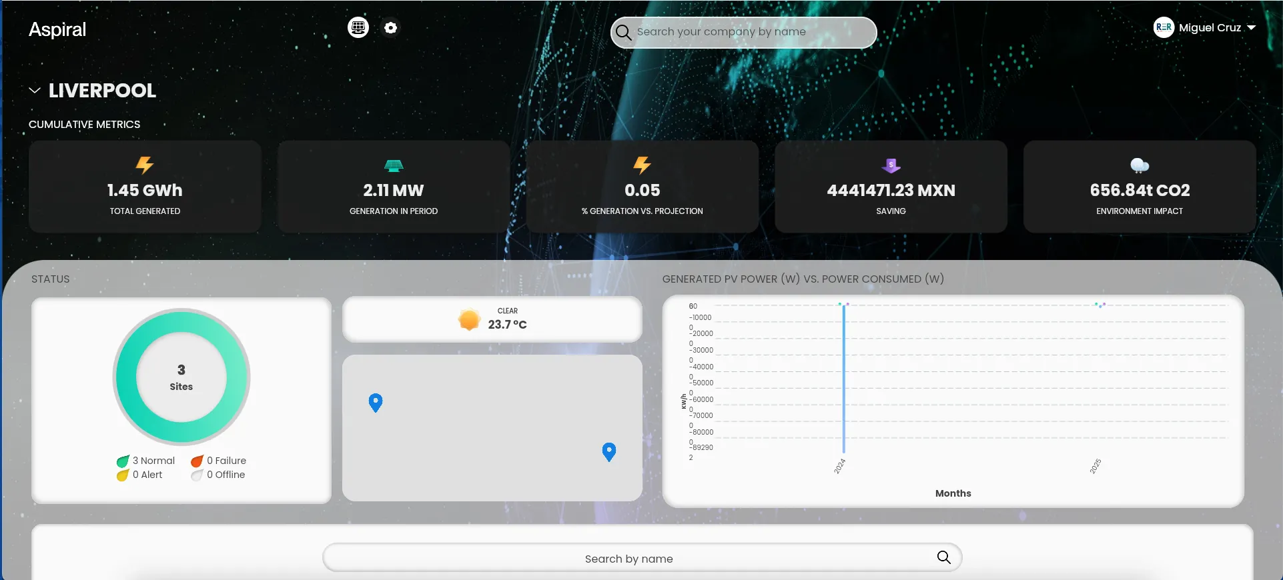Click the sun weather icon
Image resolution: width=1283 pixels, height=580 pixels.
coord(469,320)
